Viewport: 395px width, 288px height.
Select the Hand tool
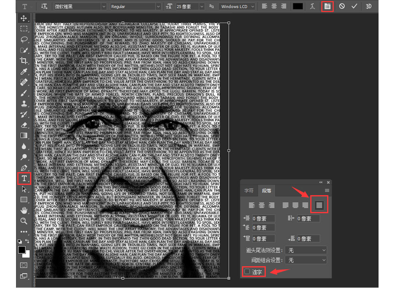point(24,210)
